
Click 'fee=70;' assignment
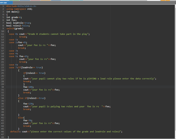point(28,120)
